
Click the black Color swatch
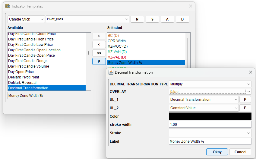click(210, 116)
